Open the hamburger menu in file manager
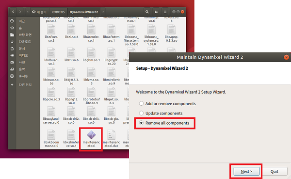The image size is (291, 179). tap(165, 12)
